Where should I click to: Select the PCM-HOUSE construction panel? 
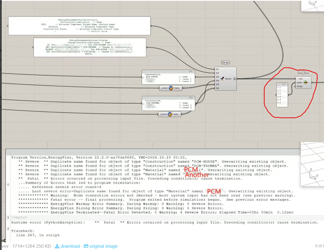(x=168, y=77)
